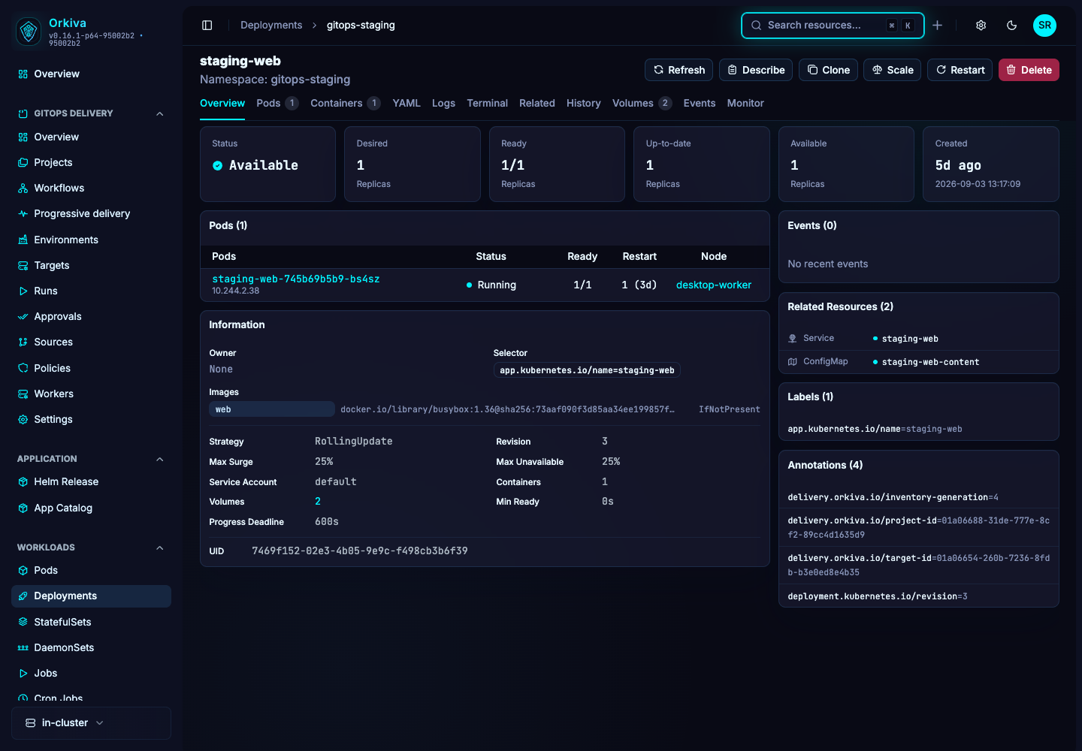
Task: Open the Containers tab
Action: [x=345, y=103]
